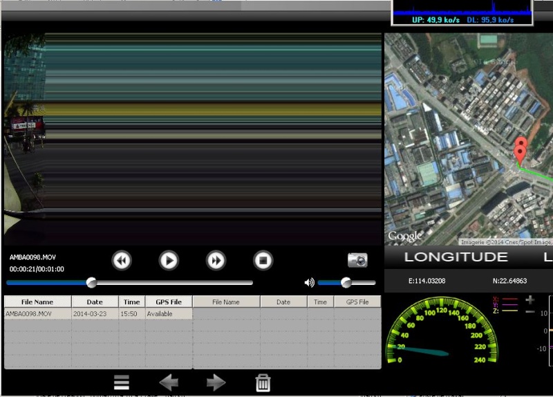The width and height of the screenshot is (553, 397).
Task: Click the left Time column header
Action: point(132,302)
